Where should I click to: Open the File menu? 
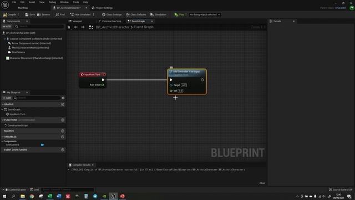(x=14, y=2)
